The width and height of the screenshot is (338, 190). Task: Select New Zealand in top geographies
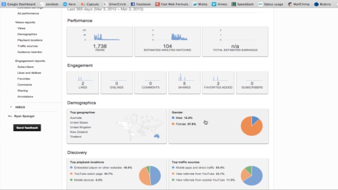(x=79, y=132)
